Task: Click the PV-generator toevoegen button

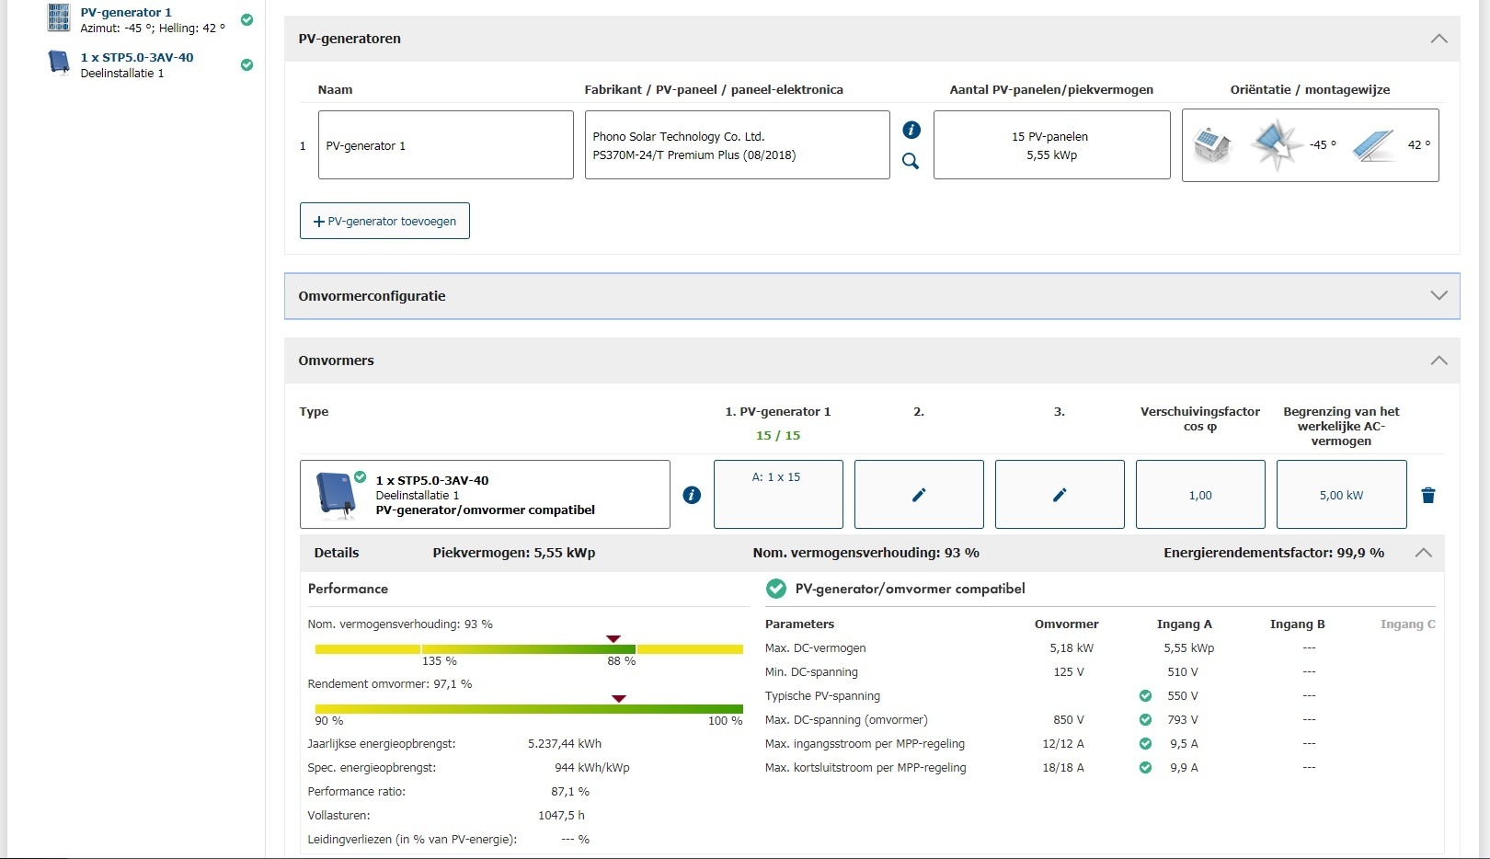Action: click(x=384, y=221)
